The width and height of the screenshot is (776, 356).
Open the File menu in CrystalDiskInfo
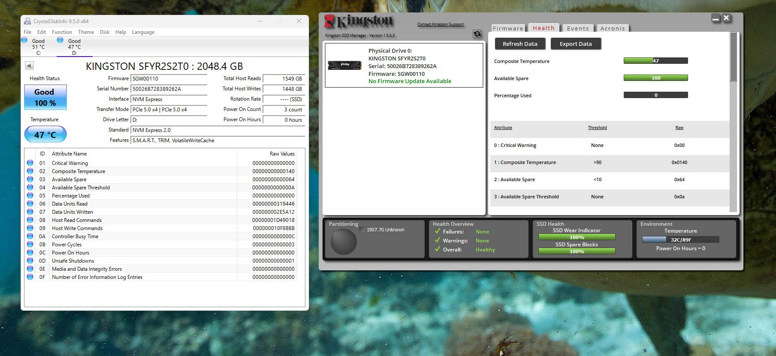(27, 32)
